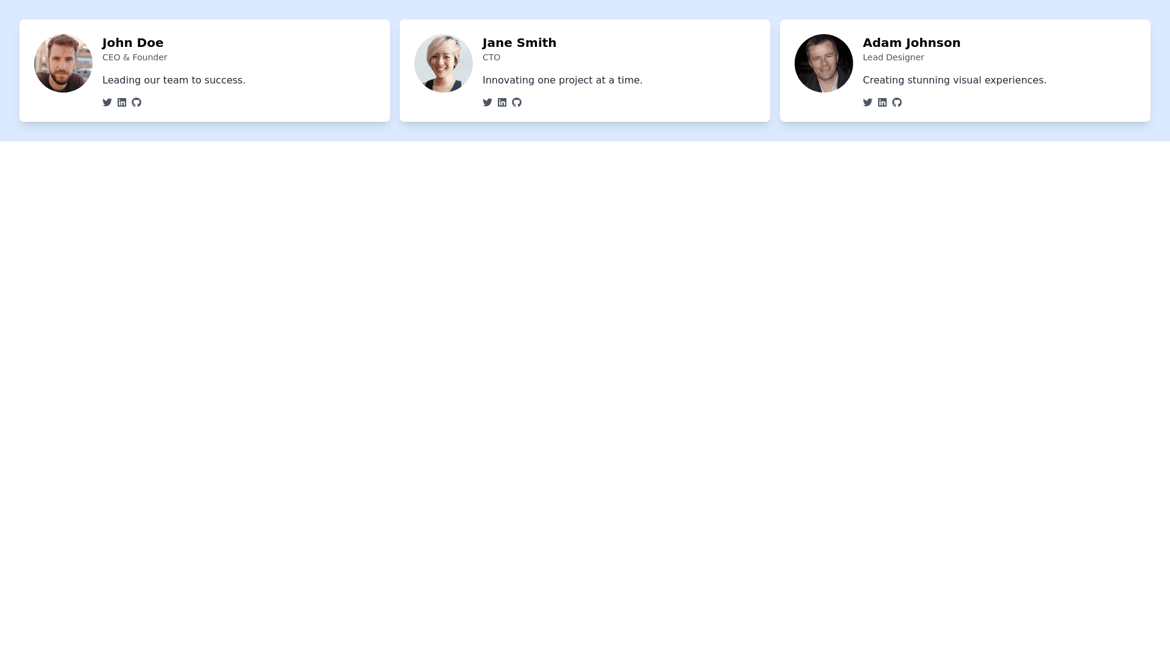This screenshot has width=1170, height=658.
Task: Select the John Doe name heading
Action: tap(133, 43)
